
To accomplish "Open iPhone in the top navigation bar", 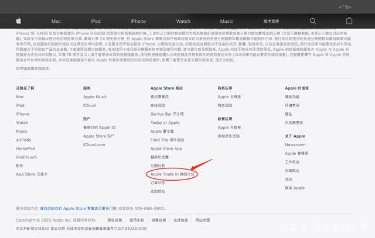I will (138, 21).
